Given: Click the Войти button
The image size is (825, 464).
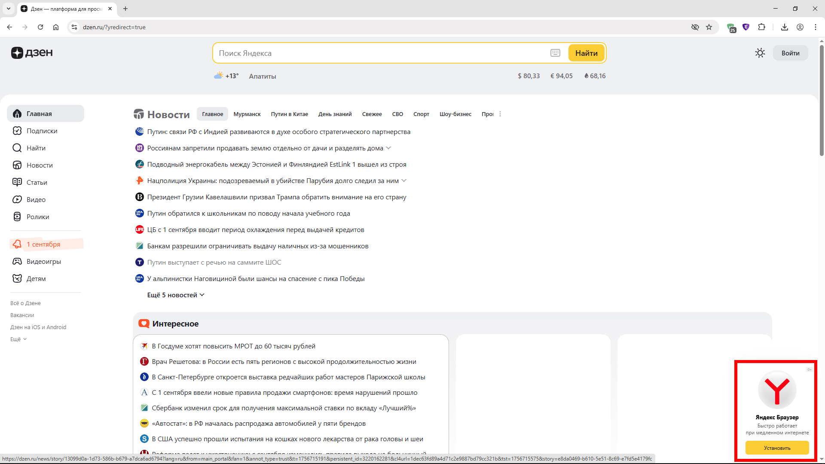Looking at the screenshot, I should (790, 53).
